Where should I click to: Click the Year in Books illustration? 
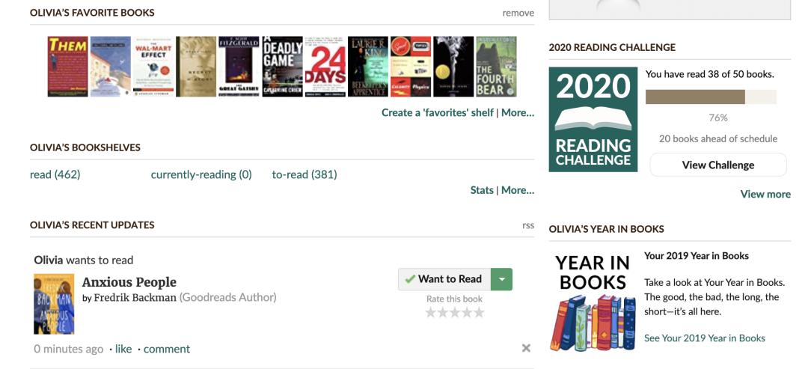(593, 302)
